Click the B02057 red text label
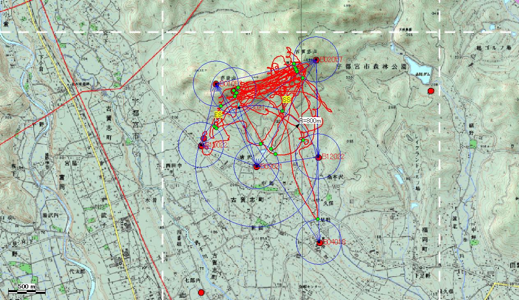 [x=331, y=60]
